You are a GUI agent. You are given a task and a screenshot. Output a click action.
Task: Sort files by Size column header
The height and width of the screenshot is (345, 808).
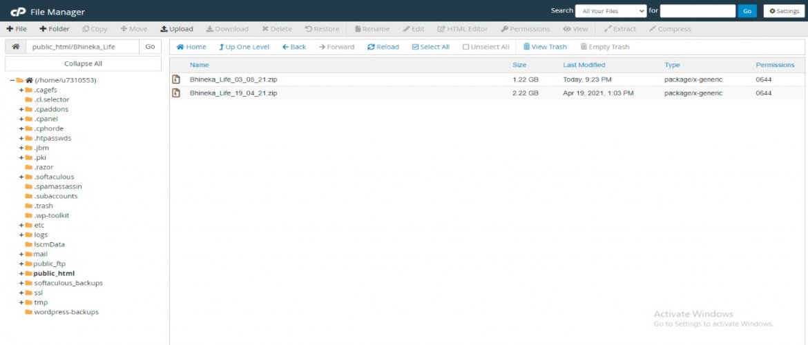pyautogui.click(x=519, y=65)
